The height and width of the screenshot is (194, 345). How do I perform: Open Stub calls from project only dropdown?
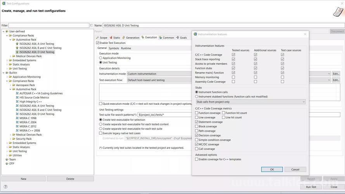251,102
